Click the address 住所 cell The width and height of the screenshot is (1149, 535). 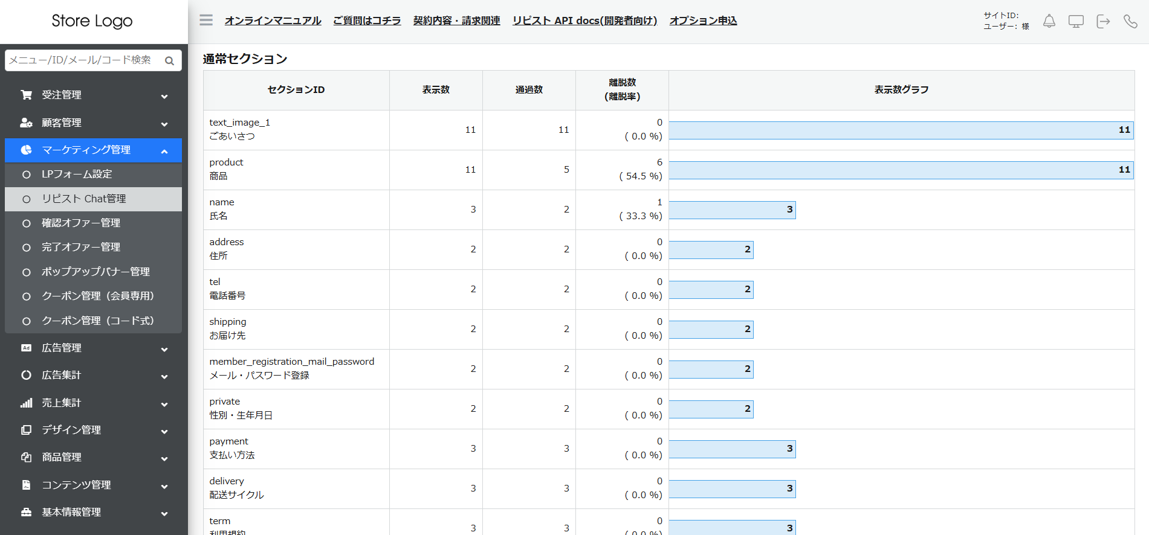tap(296, 249)
